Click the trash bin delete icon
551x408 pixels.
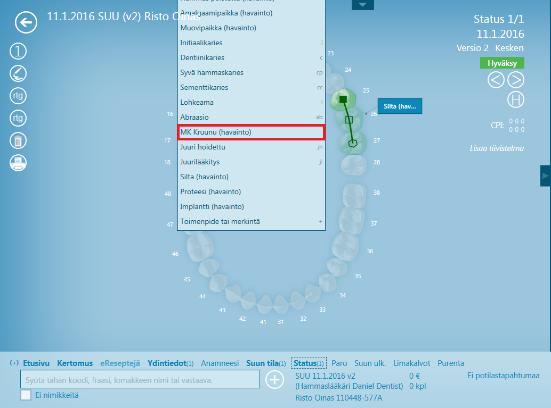(x=18, y=140)
